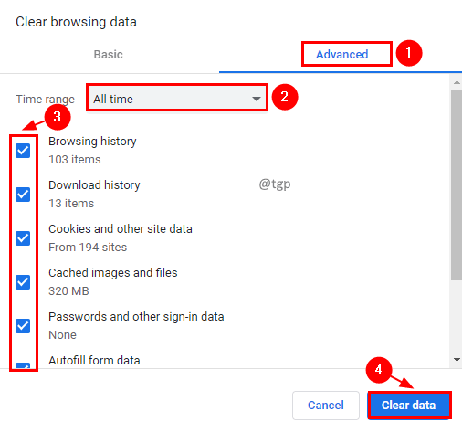The height and width of the screenshot is (432, 462).
Task: Click the scrollbar track below thumb
Action: [457, 318]
